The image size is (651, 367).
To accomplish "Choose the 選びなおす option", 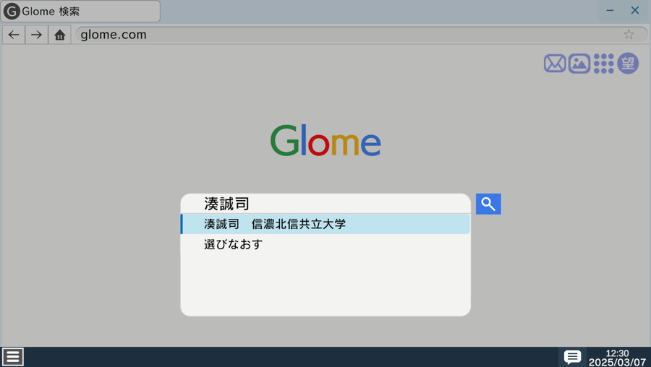I will point(234,244).
